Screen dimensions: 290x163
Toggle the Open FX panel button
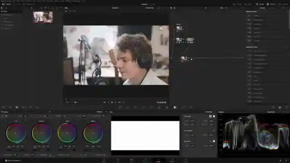271,4
